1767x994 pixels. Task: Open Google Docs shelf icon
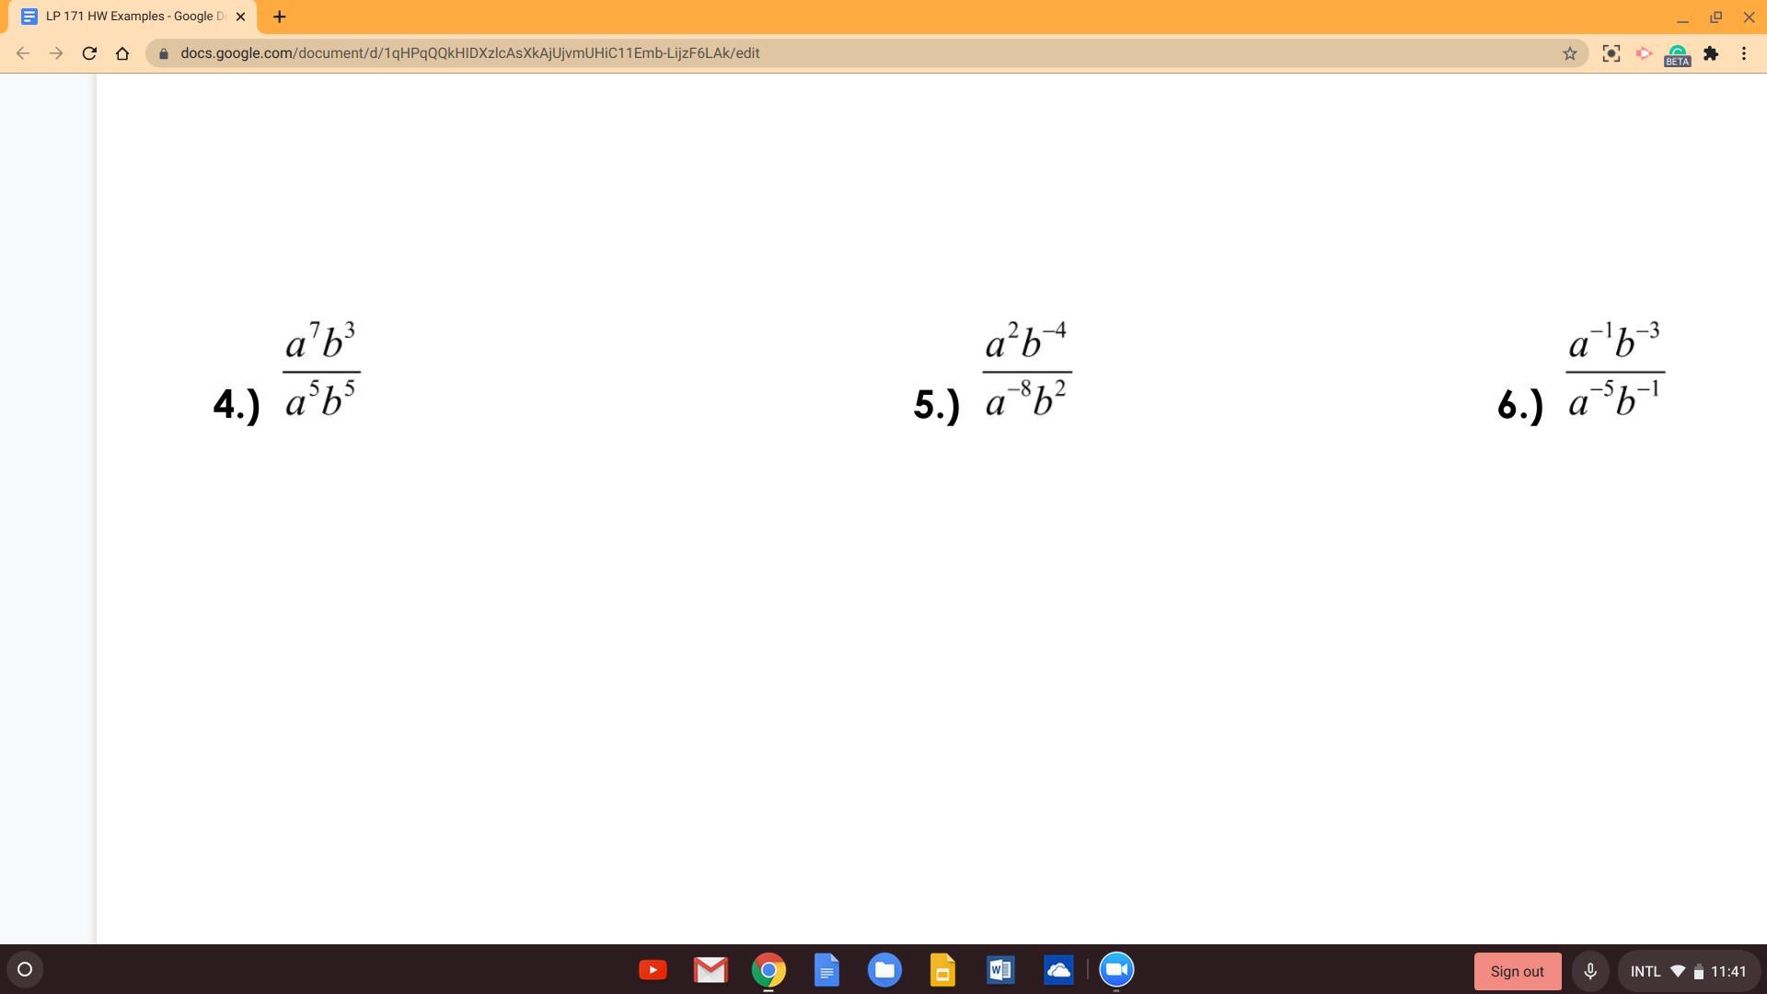coord(826,970)
